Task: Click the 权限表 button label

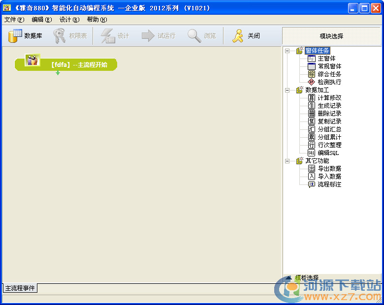Action: (x=78, y=36)
